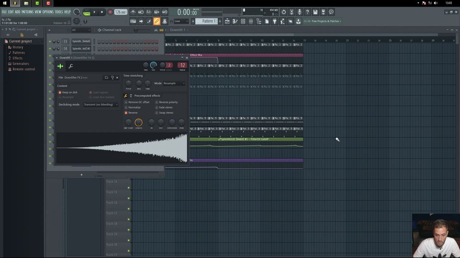
Task: Select Patterns in project browser tree
Action: (19, 53)
